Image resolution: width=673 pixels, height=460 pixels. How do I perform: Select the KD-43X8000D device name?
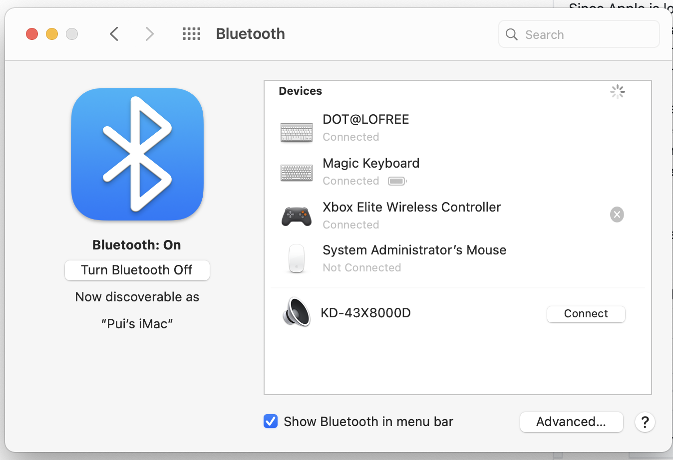tap(366, 313)
